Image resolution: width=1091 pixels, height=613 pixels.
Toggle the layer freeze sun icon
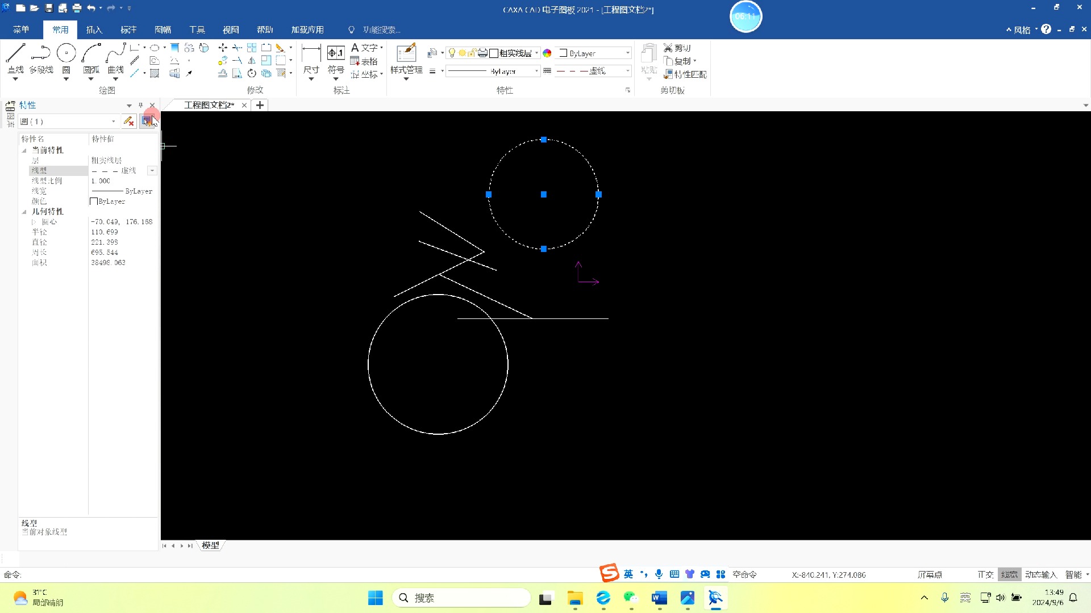463,53
